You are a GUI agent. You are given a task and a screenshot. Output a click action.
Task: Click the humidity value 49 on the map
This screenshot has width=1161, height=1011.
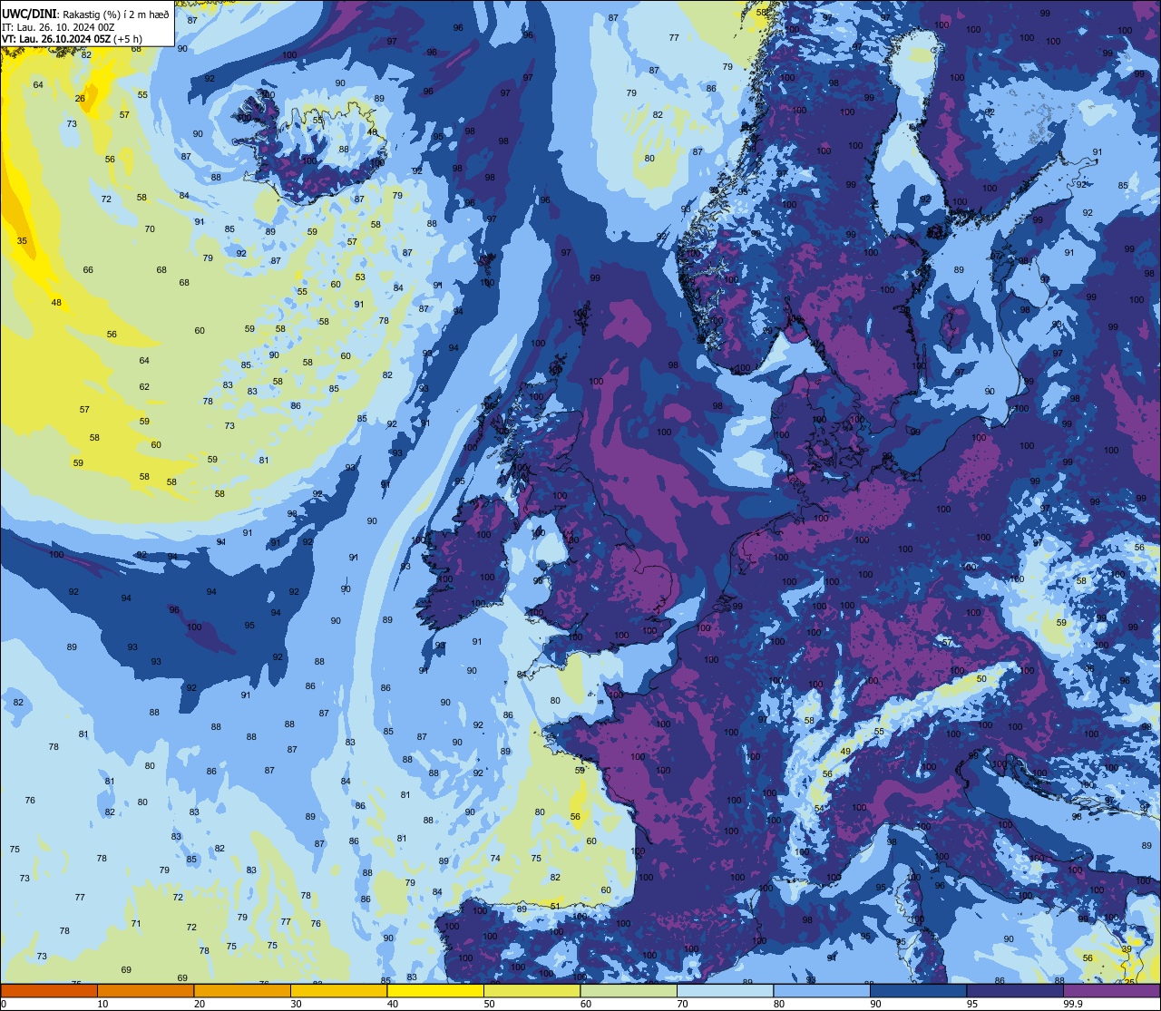pos(845,752)
